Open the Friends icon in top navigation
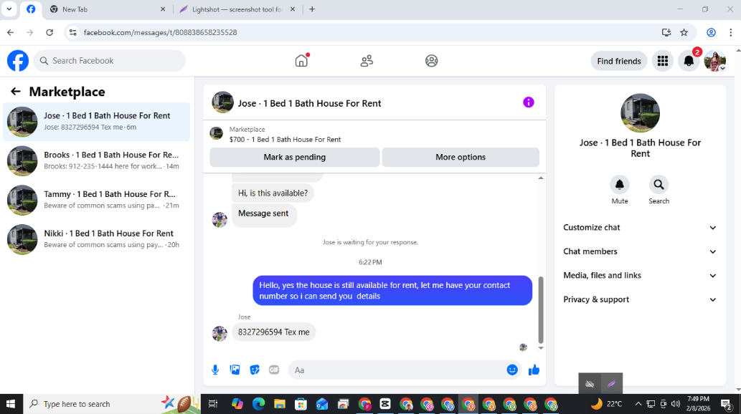The height and width of the screenshot is (414, 741). pyautogui.click(x=367, y=61)
